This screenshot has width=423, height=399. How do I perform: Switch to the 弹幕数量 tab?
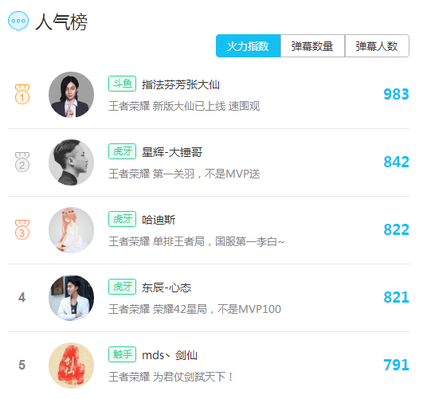(x=312, y=46)
